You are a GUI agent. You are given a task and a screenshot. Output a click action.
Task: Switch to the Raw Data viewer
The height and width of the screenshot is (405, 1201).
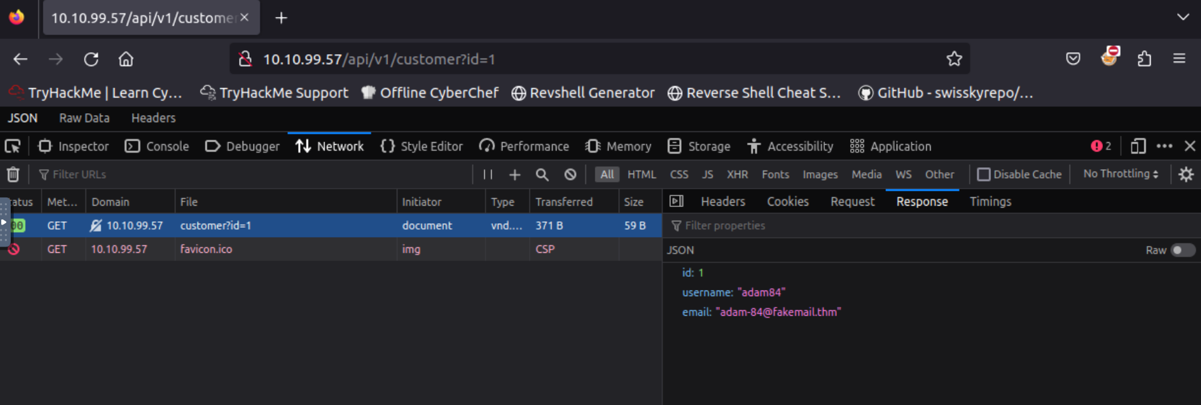pos(84,118)
